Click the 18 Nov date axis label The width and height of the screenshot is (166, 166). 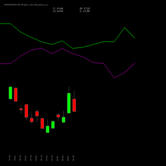(x=10, y=158)
